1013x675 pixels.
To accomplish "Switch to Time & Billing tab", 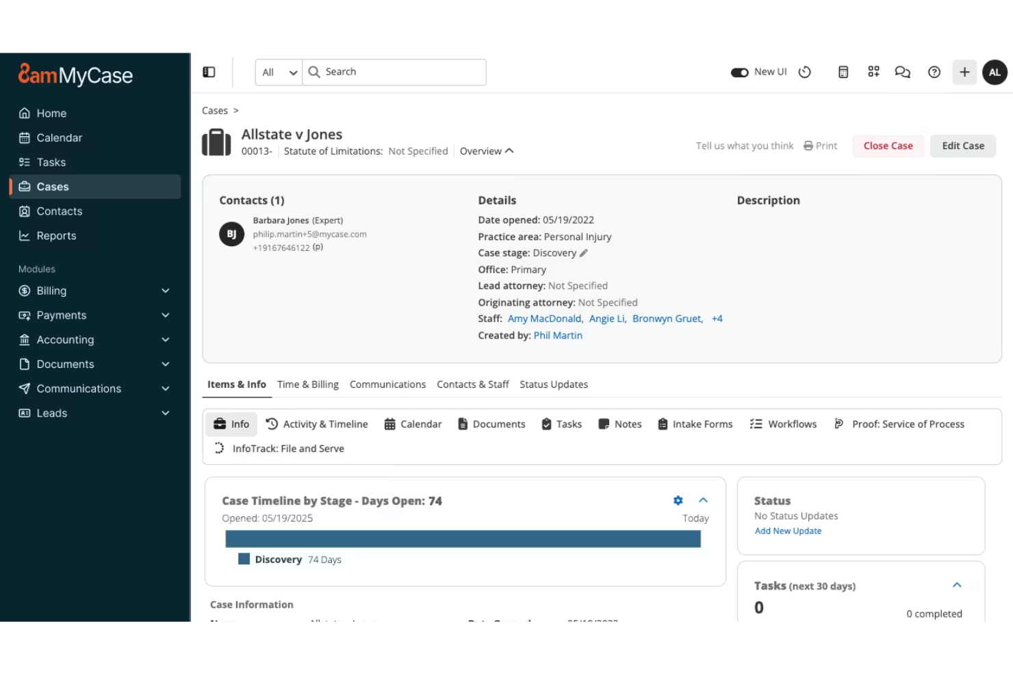I will click(308, 384).
